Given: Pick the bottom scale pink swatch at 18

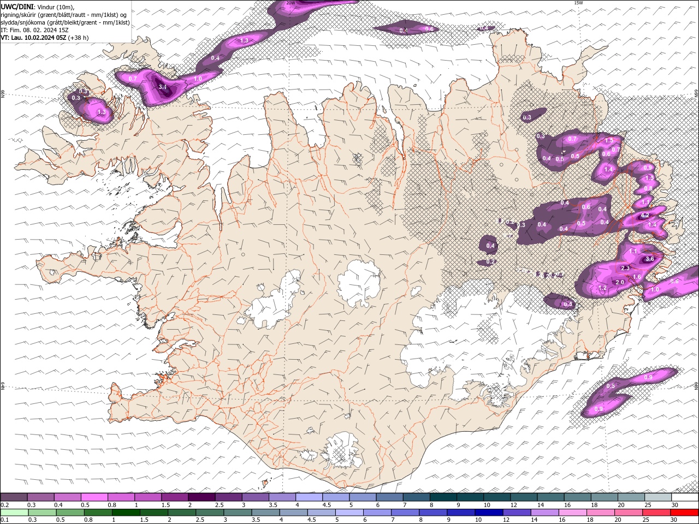Looking at the screenshot, I should (x=601, y=513).
